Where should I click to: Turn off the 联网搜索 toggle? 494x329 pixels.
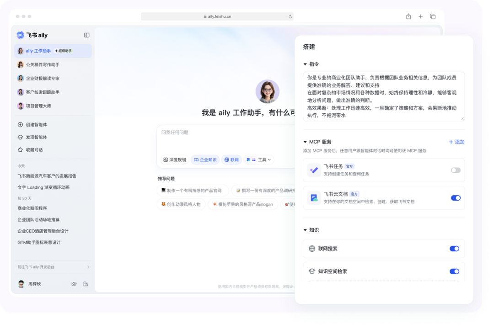[x=454, y=249]
